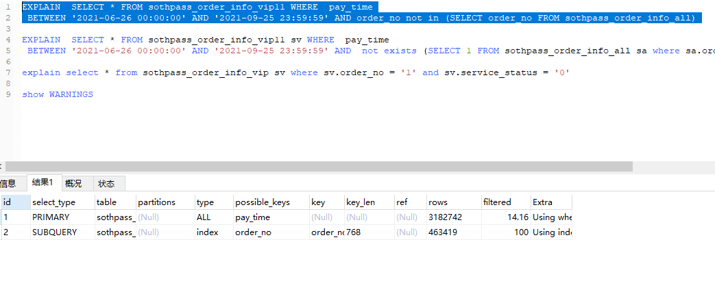The height and width of the screenshot is (283, 715).
Task: Click the pay_time possible_keys cell
Action: 271,217
